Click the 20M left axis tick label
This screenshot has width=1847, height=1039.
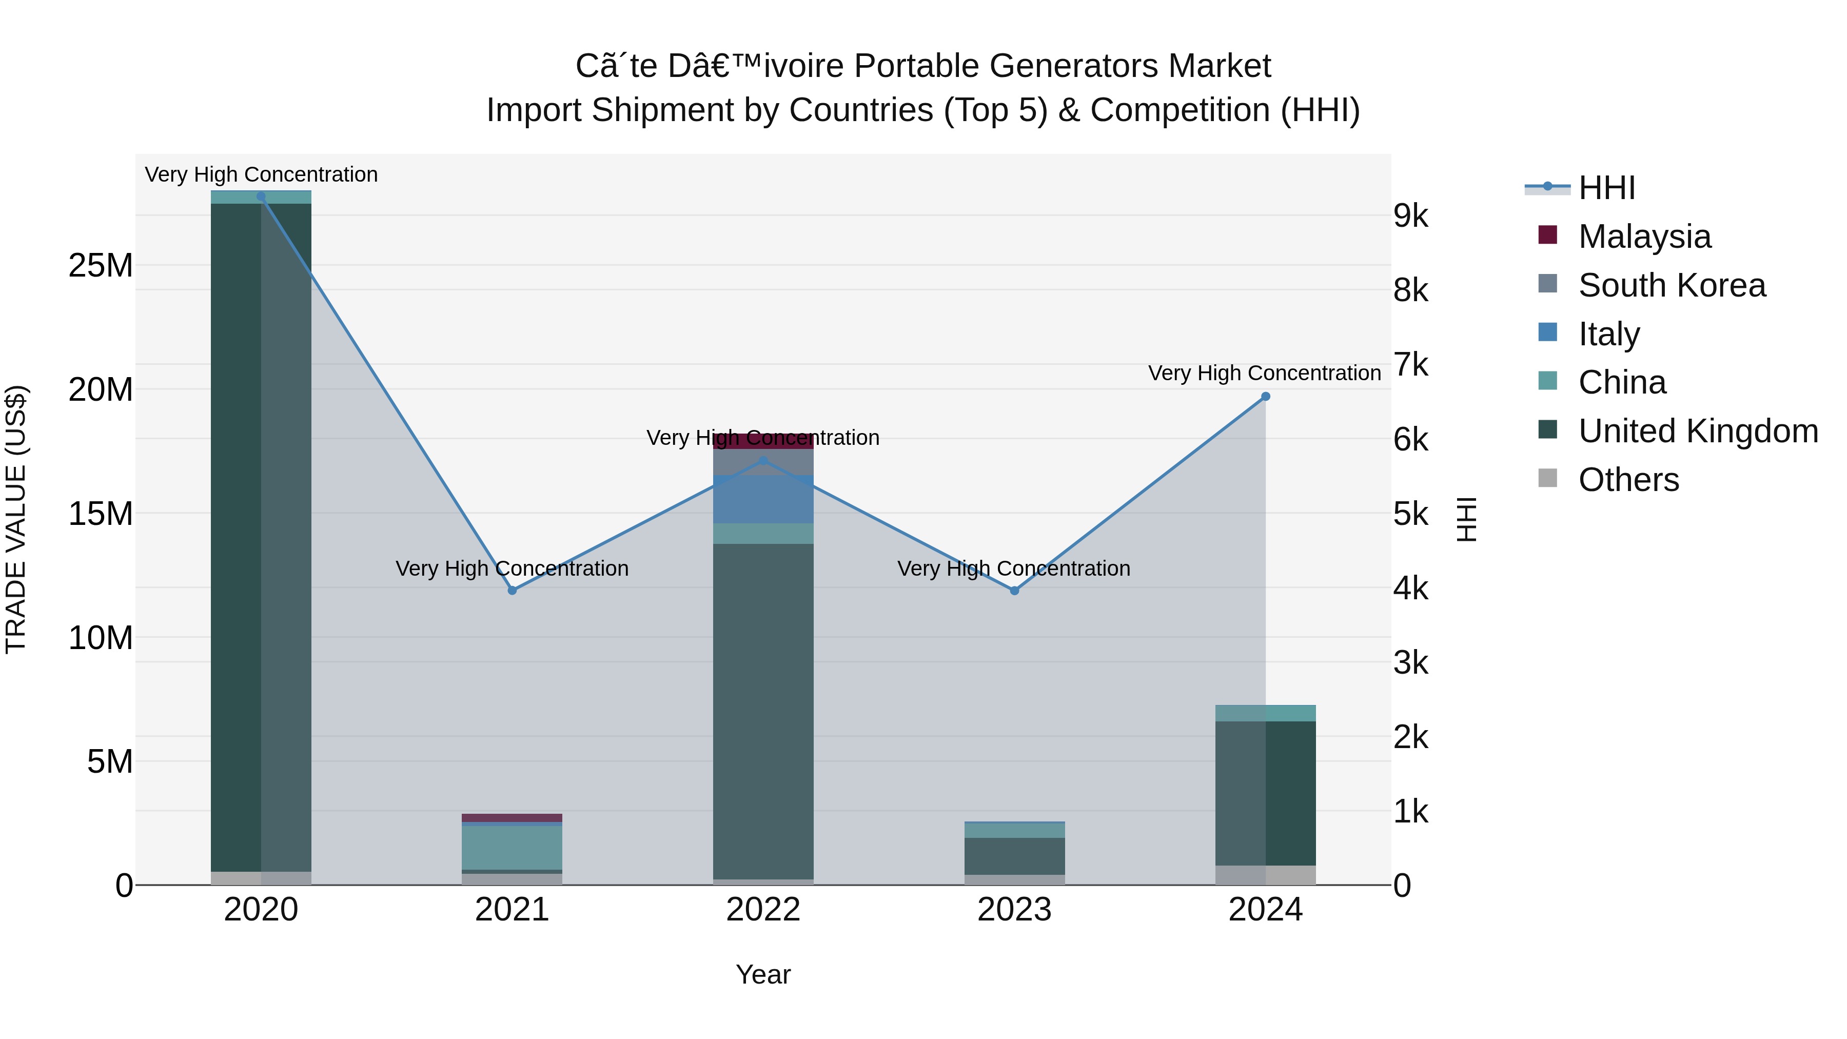click(x=101, y=389)
